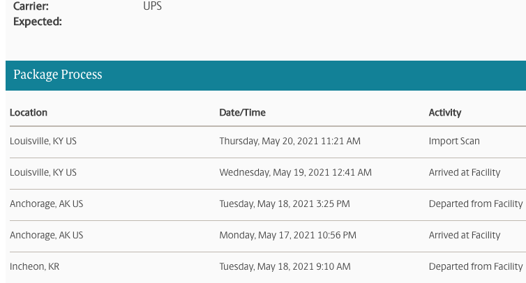526x283 pixels.
Task: Click the Incheon, KR location
Action: point(34,266)
